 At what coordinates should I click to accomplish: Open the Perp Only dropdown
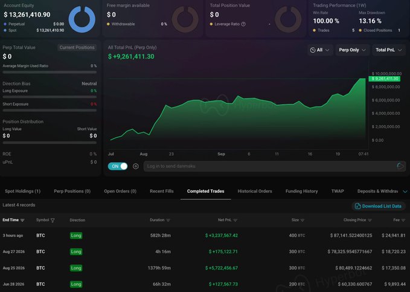pyautogui.click(x=352, y=50)
